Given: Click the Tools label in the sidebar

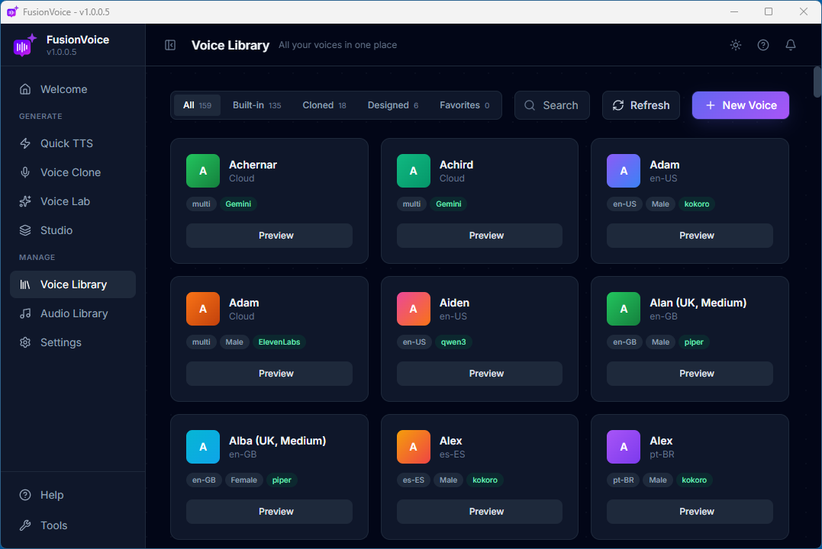Looking at the screenshot, I should (54, 525).
